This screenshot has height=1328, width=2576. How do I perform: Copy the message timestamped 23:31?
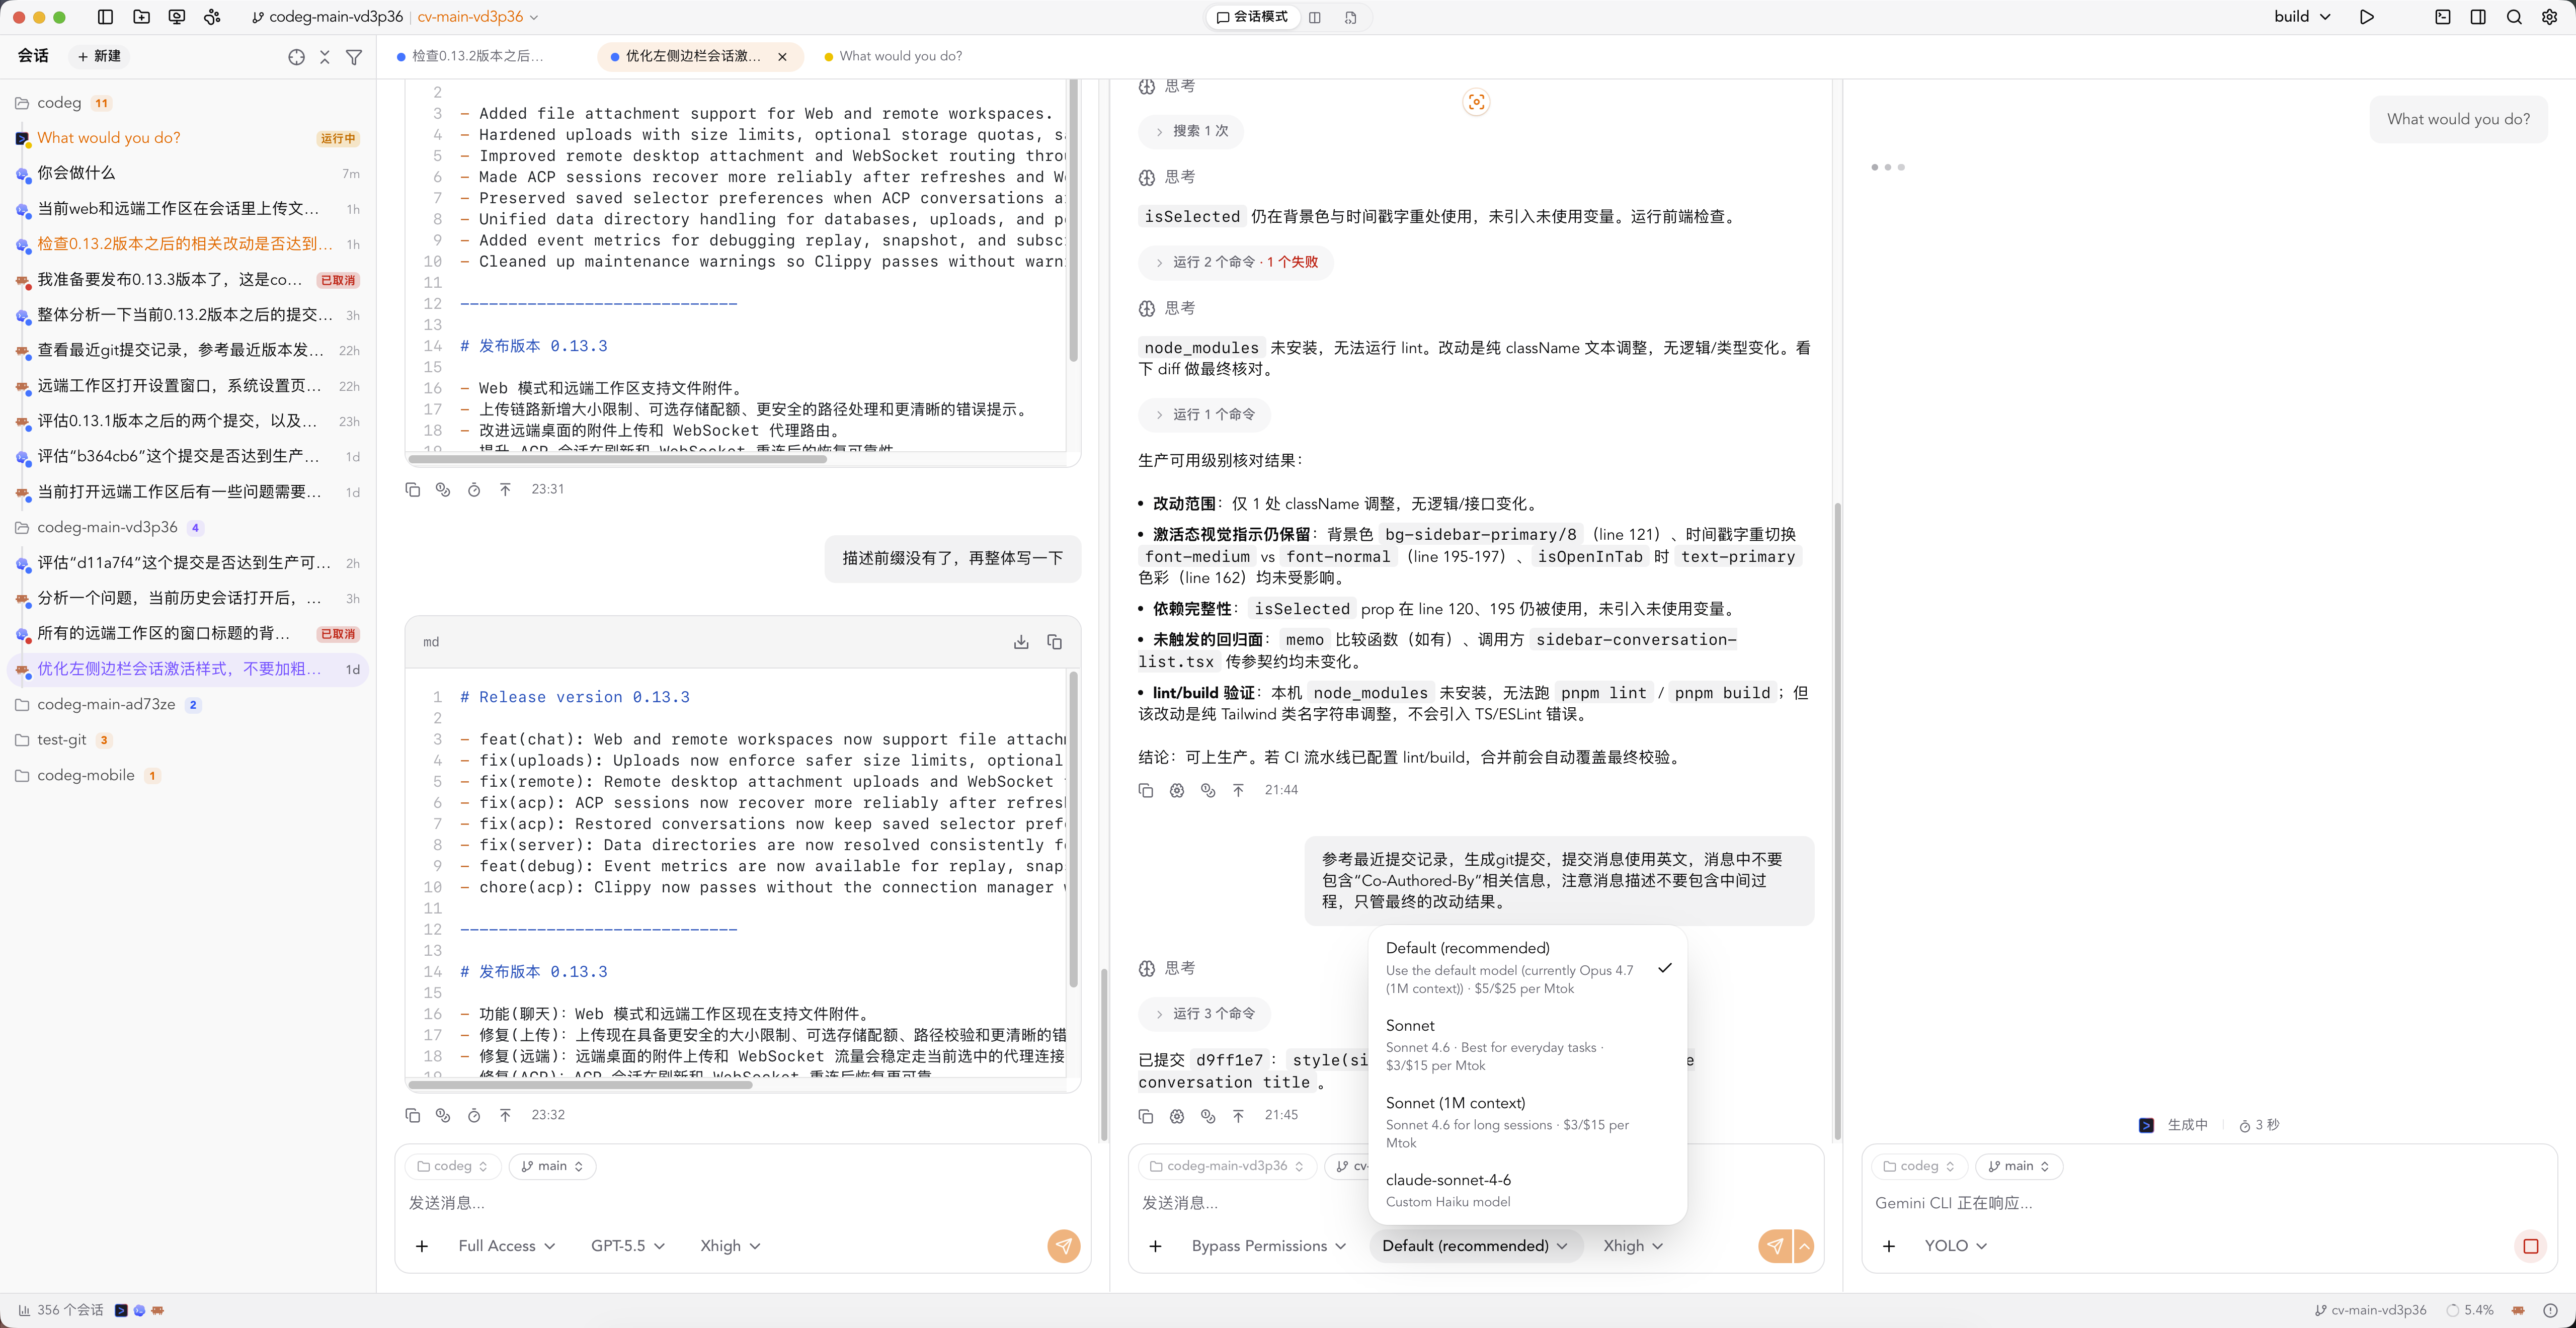coord(412,489)
